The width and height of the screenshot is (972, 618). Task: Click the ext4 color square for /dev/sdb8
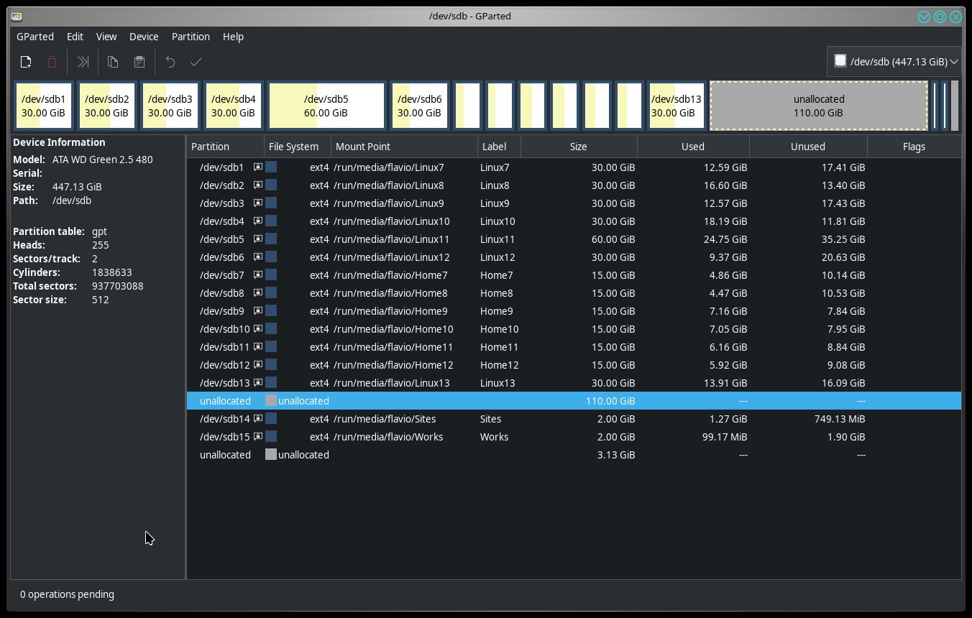(x=271, y=292)
